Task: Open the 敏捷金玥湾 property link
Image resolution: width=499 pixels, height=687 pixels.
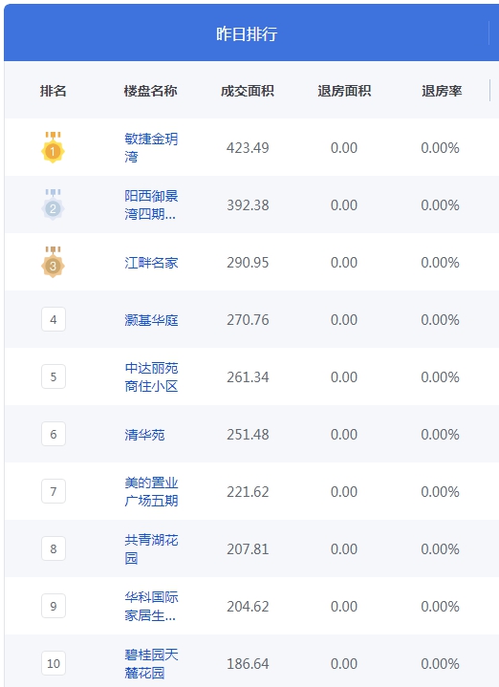Action: tap(151, 148)
